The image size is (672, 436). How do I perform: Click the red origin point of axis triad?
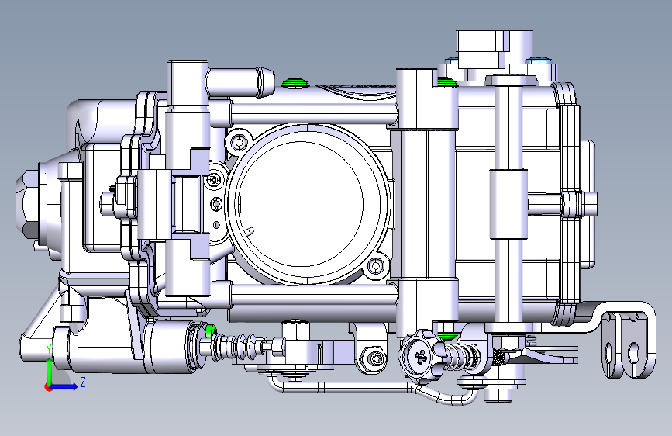pyautogui.click(x=48, y=387)
